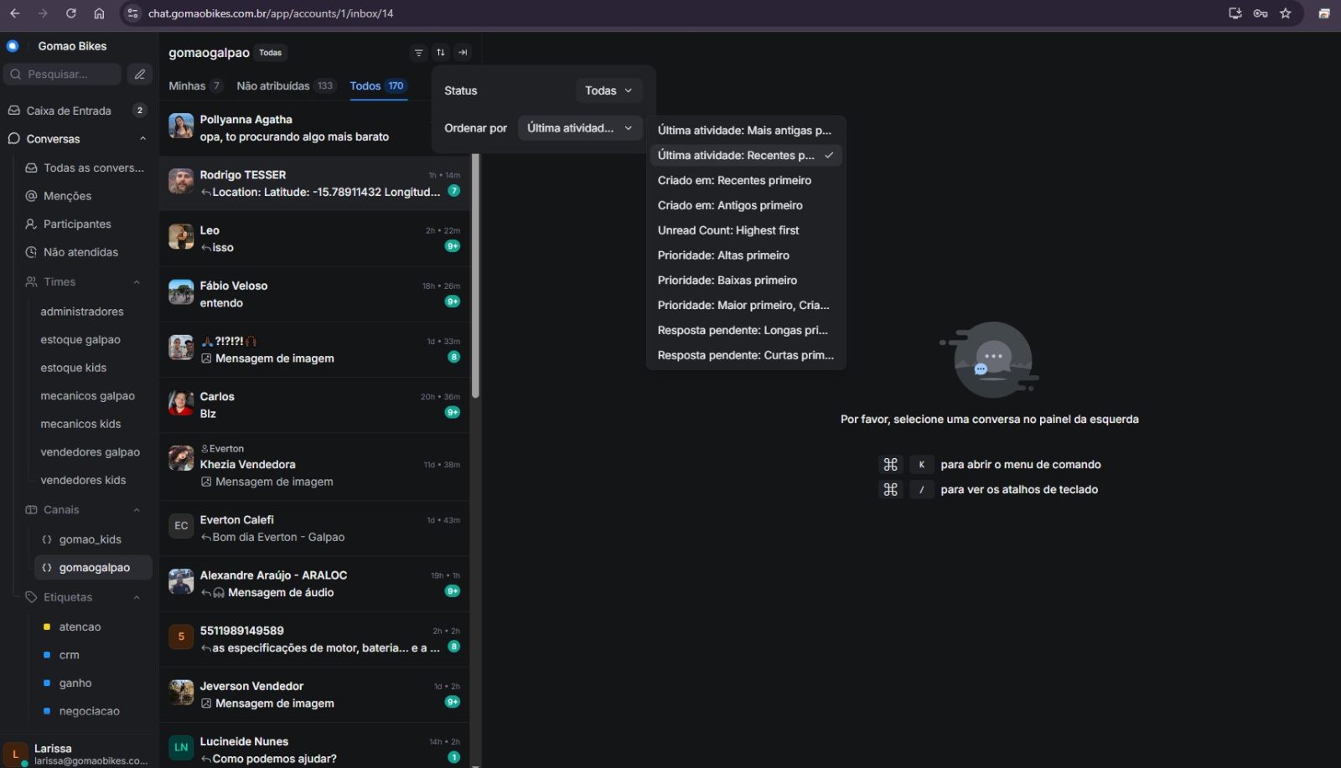Click the sort conversations arrows icon
Image resolution: width=1341 pixels, height=768 pixels.
click(x=441, y=53)
